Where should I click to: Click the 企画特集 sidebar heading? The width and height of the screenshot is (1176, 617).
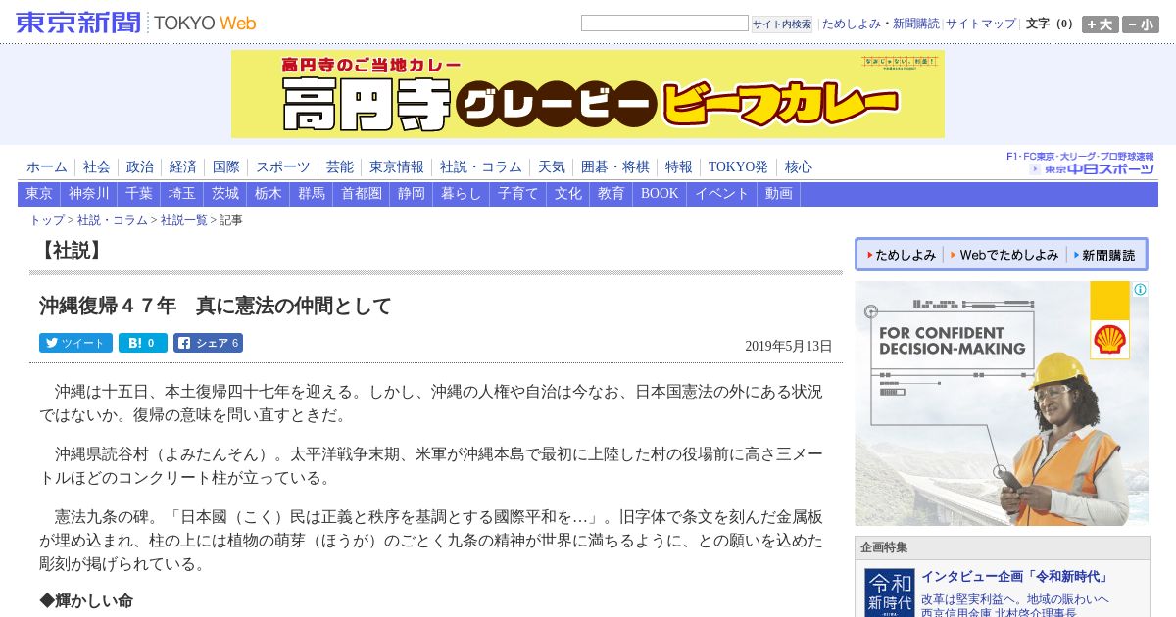tap(884, 547)
